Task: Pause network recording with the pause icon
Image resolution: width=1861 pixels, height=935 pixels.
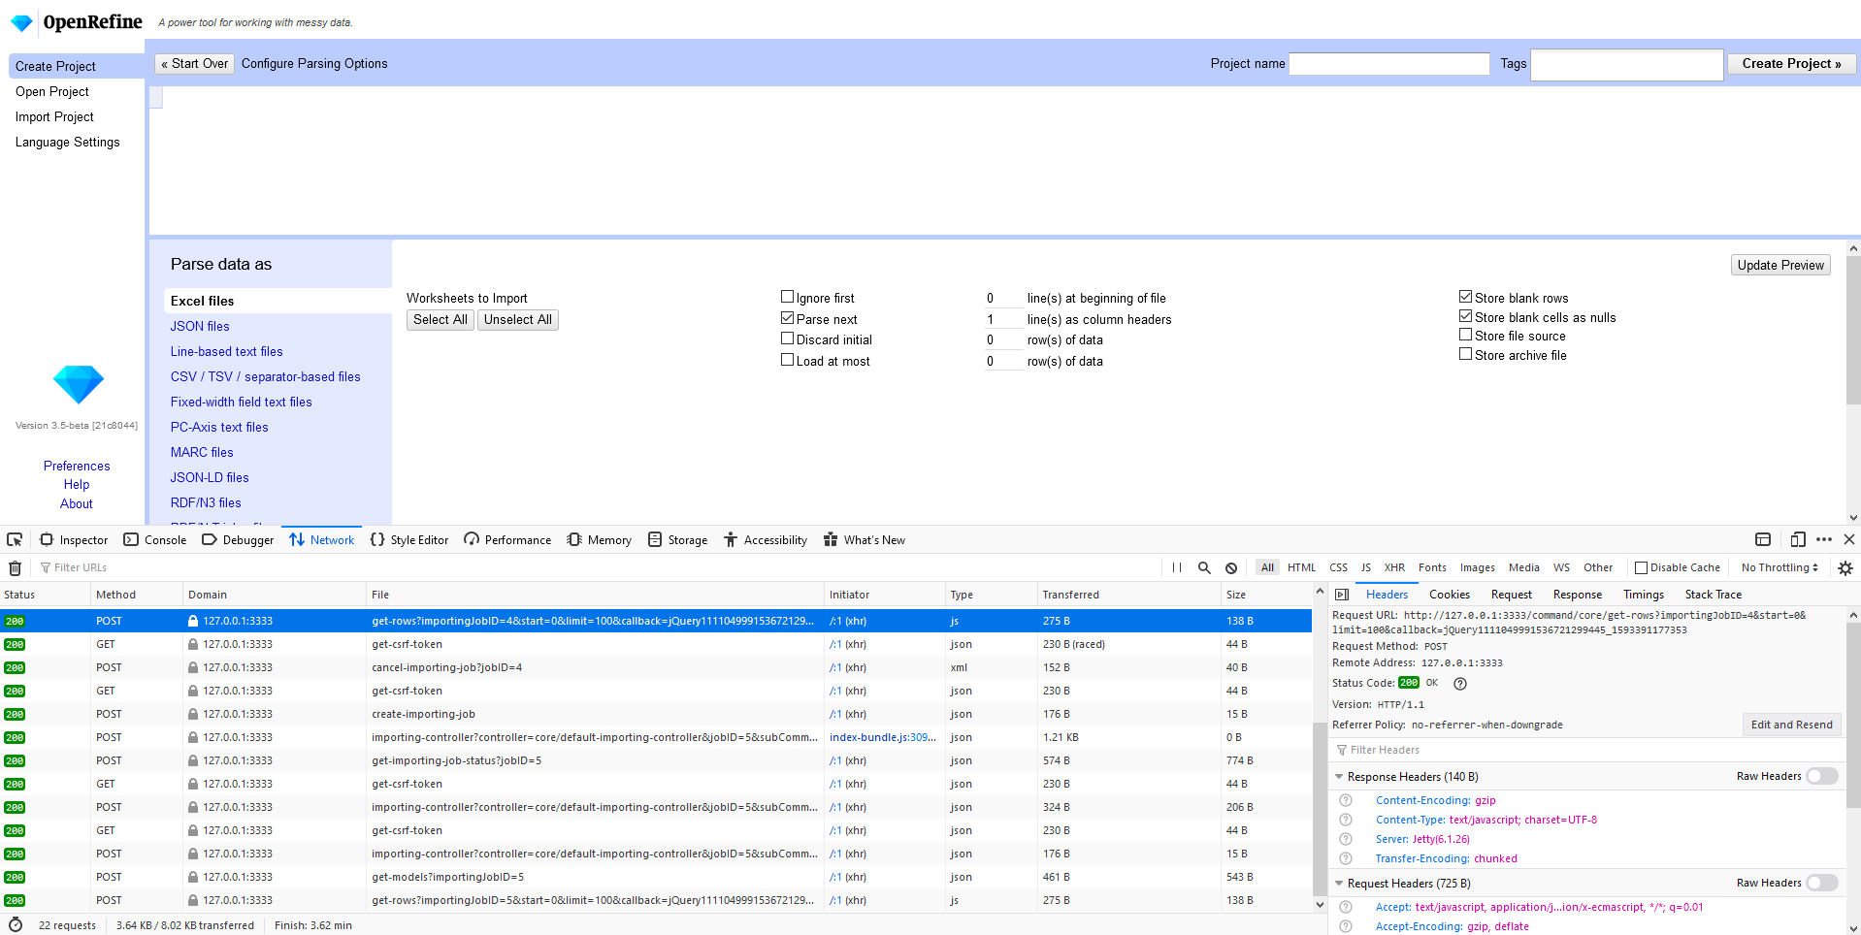Action: [x=1177, y=567]
